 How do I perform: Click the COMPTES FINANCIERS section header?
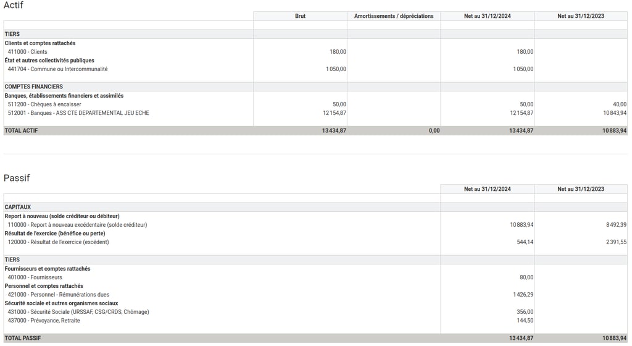pyautogui.click(x=315, y=86)
